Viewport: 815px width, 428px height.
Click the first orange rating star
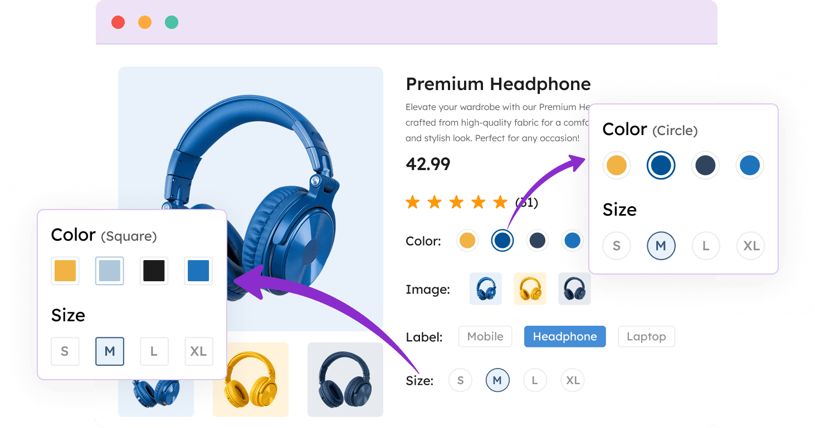(x=413, y=202)
